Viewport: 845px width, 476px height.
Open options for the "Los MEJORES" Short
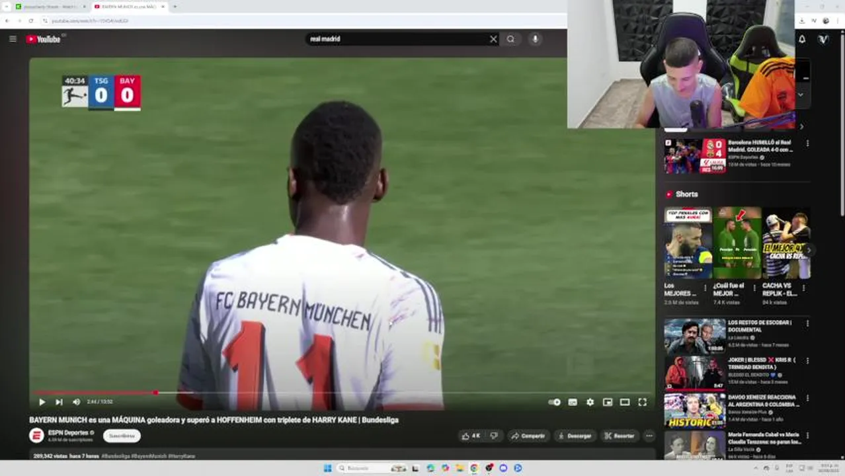pyautogui.click(x=705, y=288)
